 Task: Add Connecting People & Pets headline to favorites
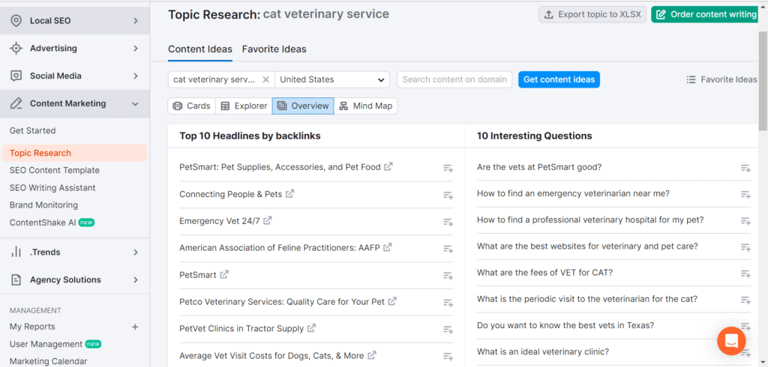point(448,195)
